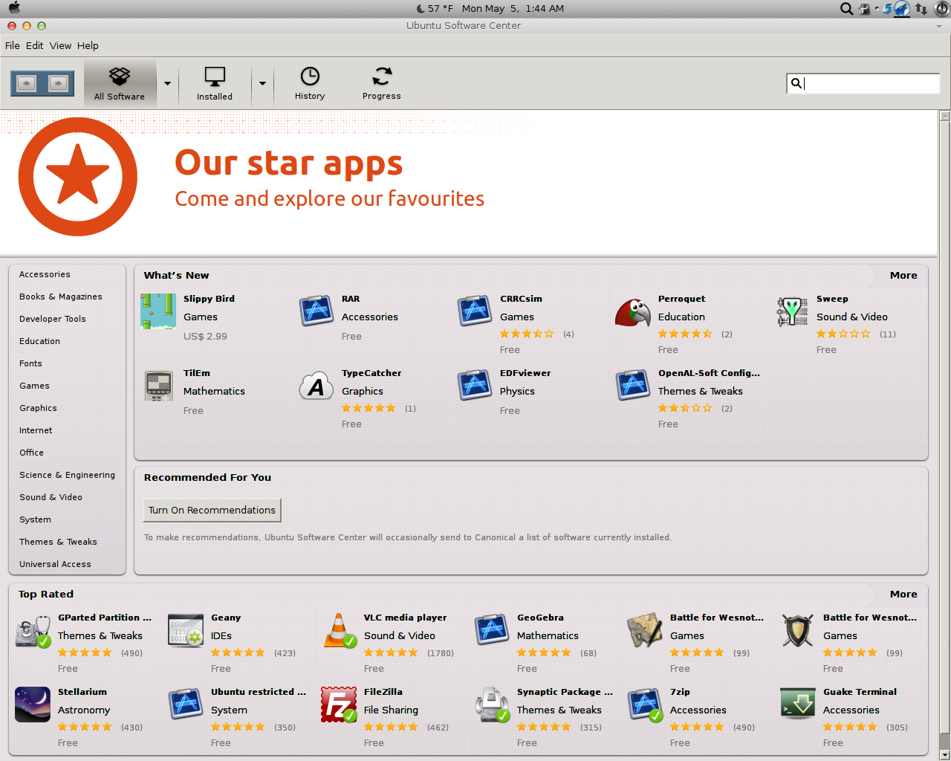
Task: Show the Installed software view
Action: [x=215, y=83]
